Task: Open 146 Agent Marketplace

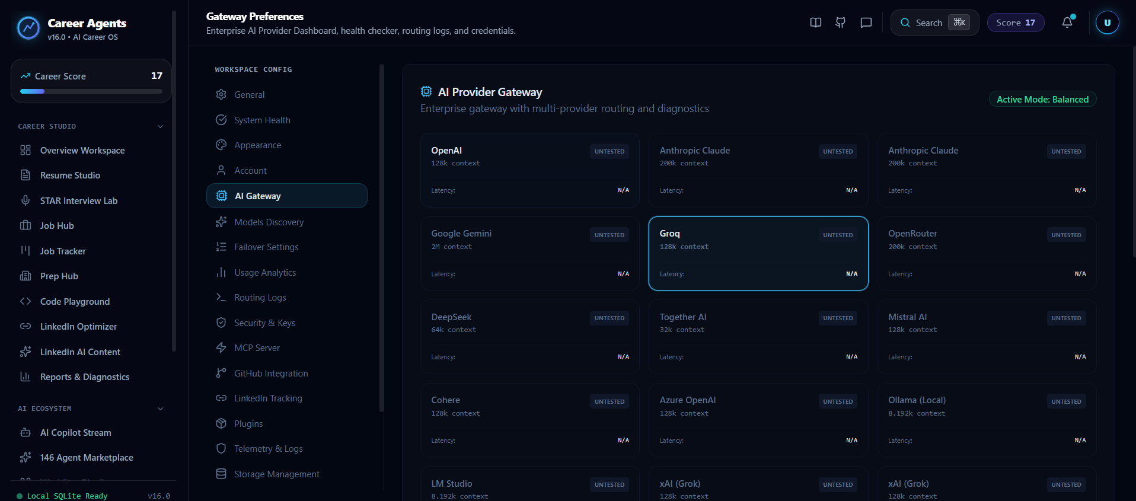Action: [91, 457]
